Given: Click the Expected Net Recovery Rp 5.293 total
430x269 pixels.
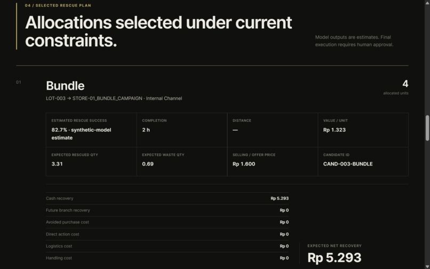Looking at the screenshot, I should pos(335,258).
